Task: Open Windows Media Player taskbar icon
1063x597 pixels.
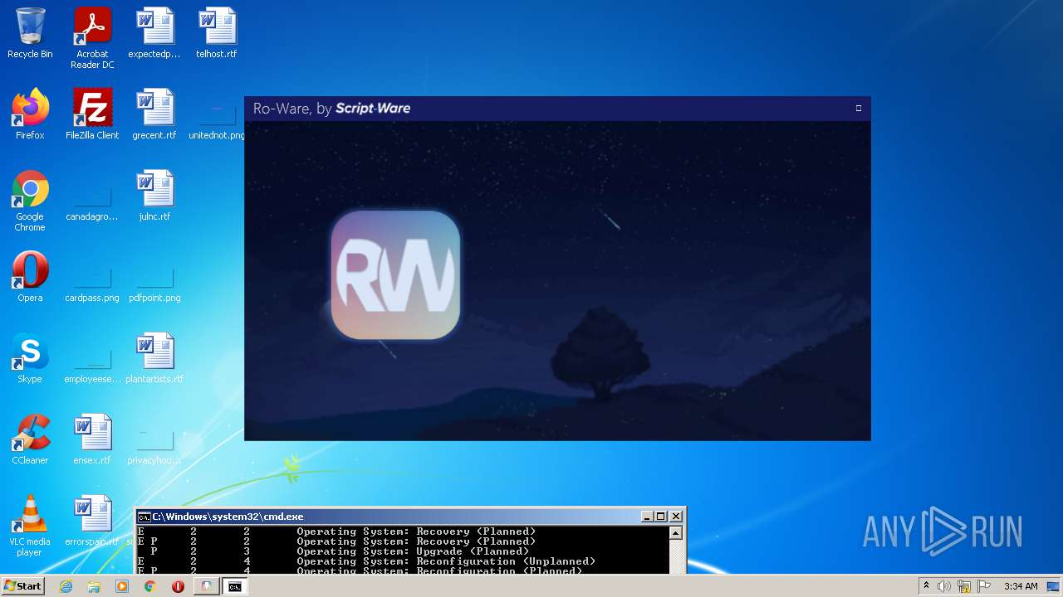Action: click(122, 586)
